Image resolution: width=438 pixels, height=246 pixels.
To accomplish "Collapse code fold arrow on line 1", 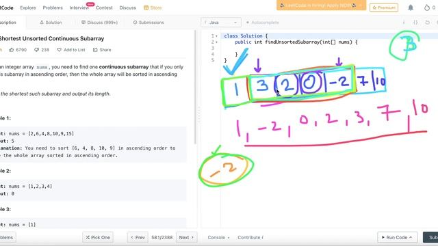I will (216, 36).
